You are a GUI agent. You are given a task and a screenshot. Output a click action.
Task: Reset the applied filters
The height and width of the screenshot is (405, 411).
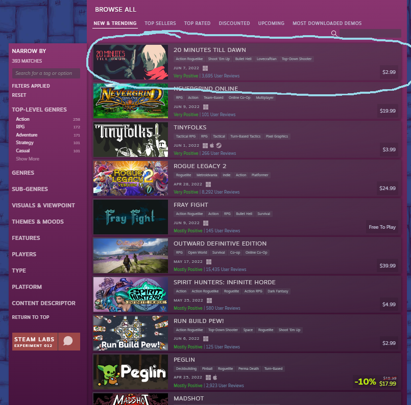[19, 95]
